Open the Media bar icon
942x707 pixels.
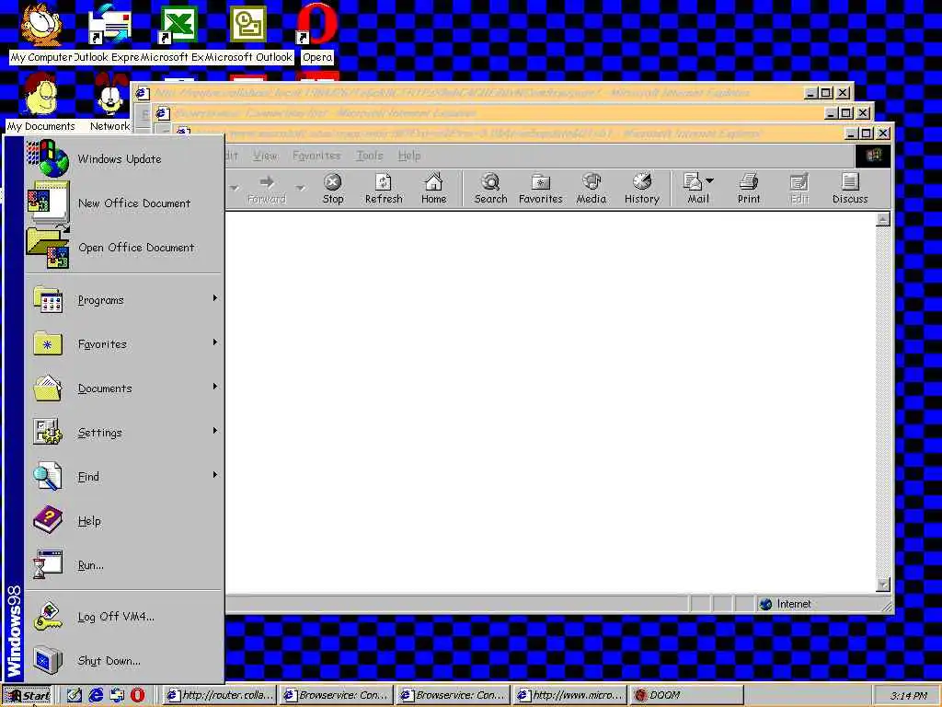(x=592, y=189)
